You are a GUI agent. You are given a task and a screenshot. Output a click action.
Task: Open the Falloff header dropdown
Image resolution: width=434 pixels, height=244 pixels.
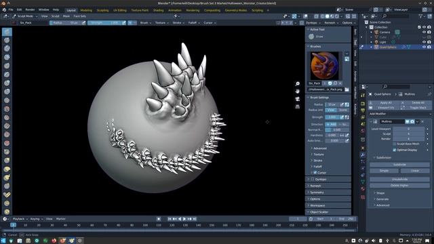pos(194,22)
